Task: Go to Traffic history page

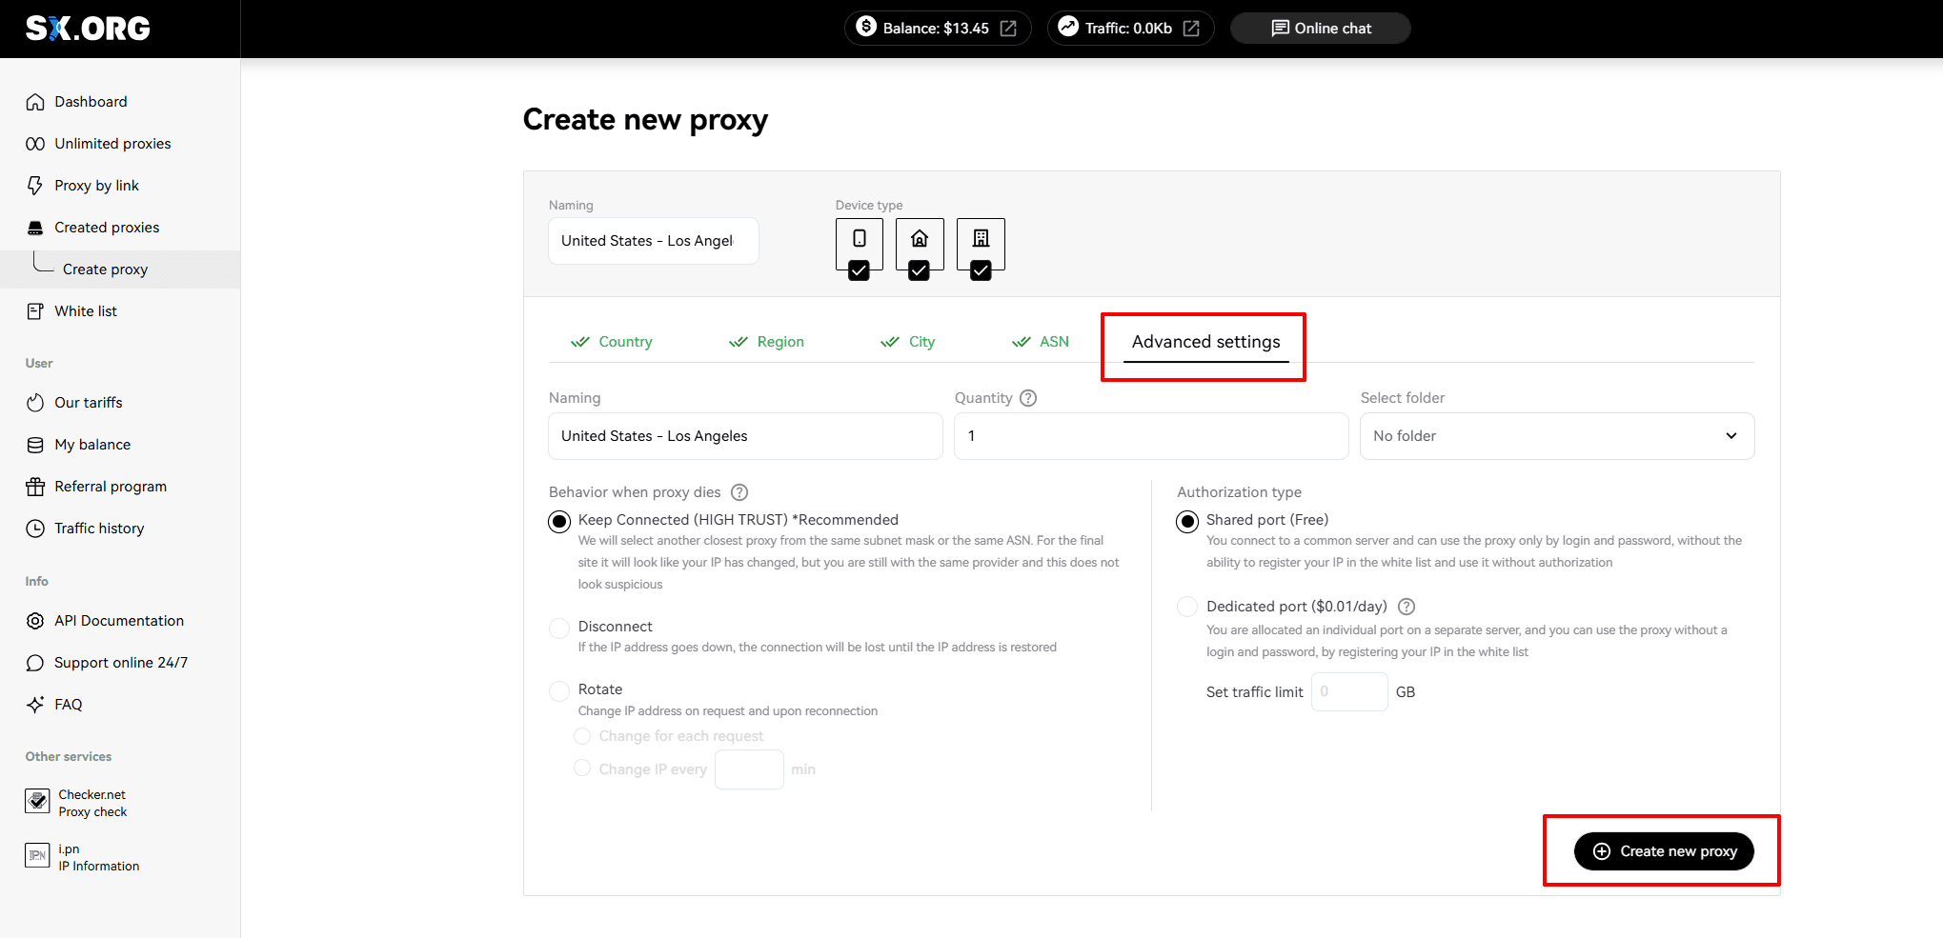Action: point(99,529)
